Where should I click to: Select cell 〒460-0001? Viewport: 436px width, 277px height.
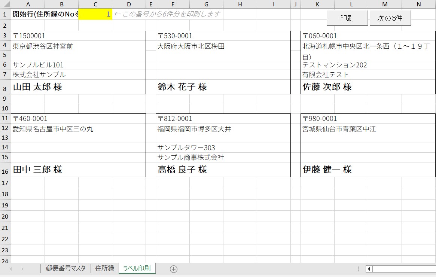point(79,119)
